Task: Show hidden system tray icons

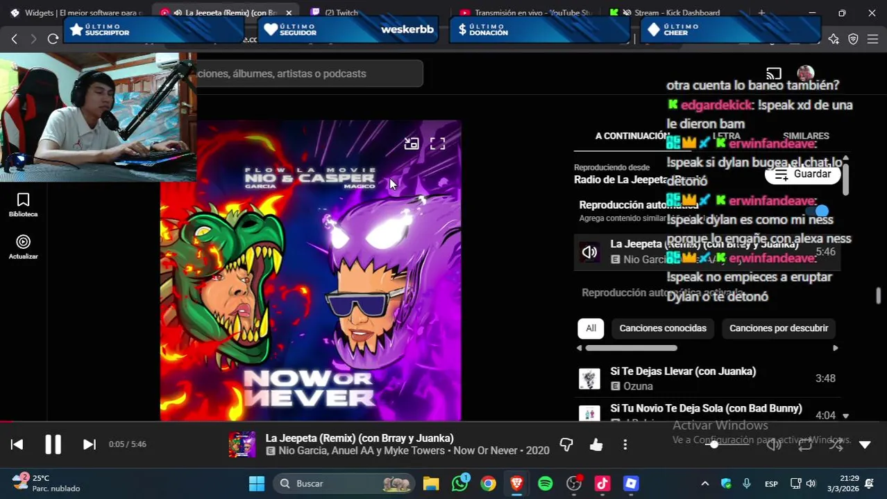Action: (705, 484)
